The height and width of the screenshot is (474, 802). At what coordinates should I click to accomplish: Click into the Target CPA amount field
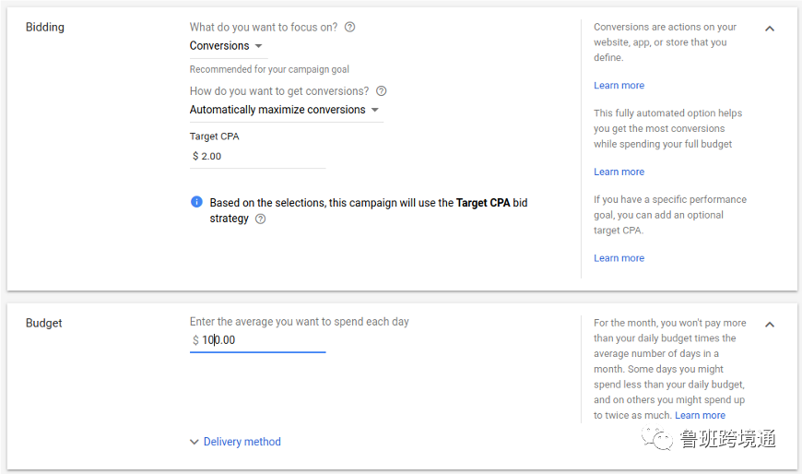tap(258, 156)
